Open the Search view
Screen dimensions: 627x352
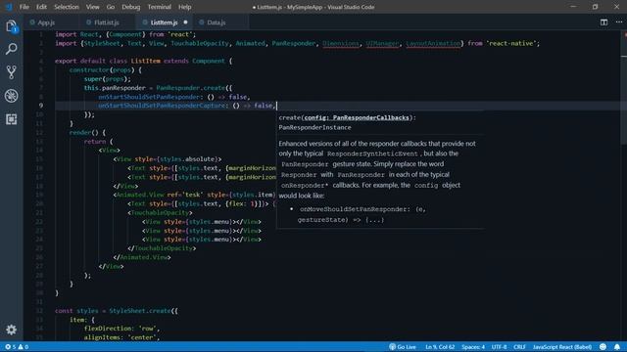pyautogui.click(x=11, y=49)
